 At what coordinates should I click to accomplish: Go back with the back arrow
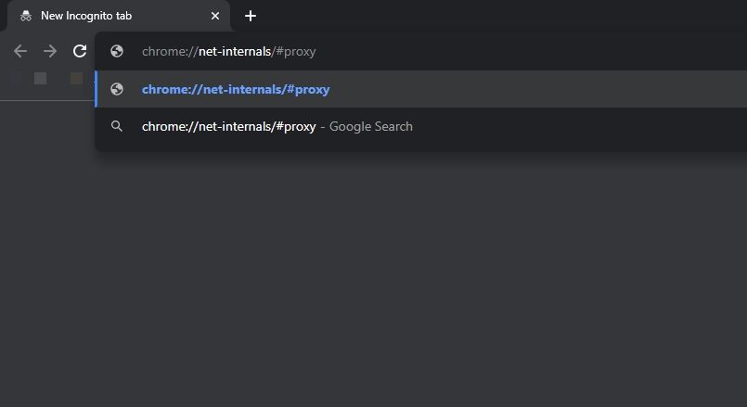20,51
